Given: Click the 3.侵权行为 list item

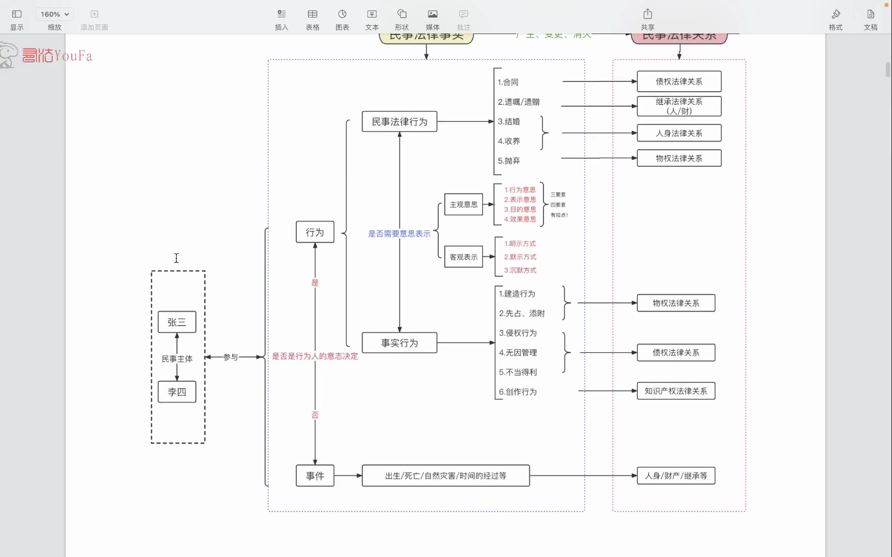Looking at the screenshot, I should [x=518, y=333].
